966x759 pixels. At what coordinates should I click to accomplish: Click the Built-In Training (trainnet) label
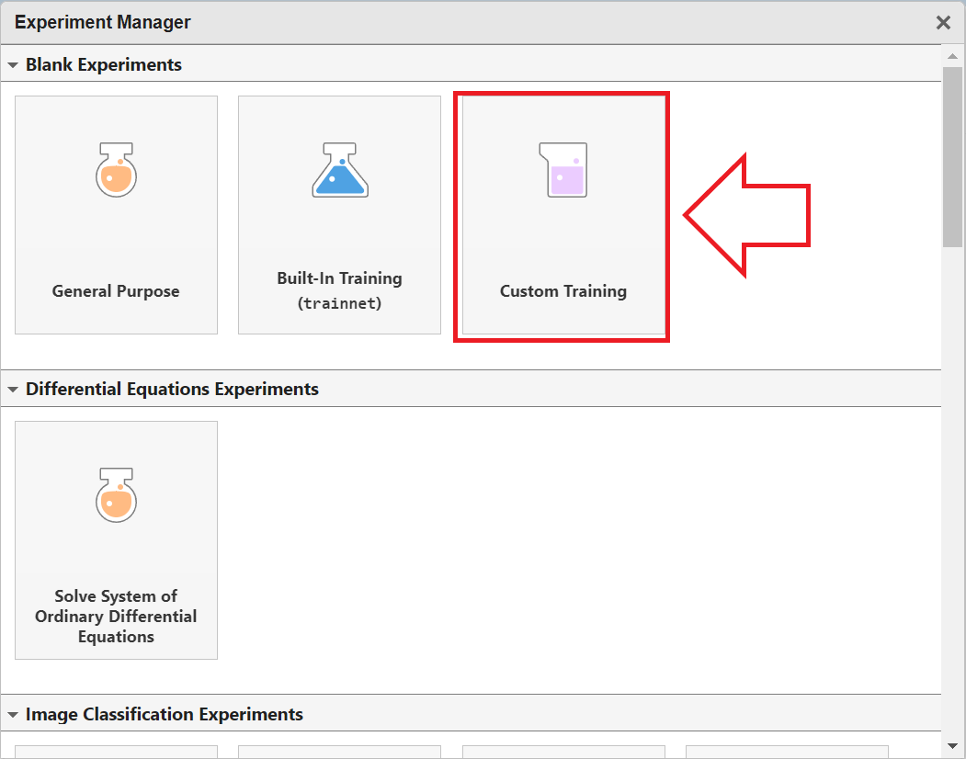coord(339,290)
